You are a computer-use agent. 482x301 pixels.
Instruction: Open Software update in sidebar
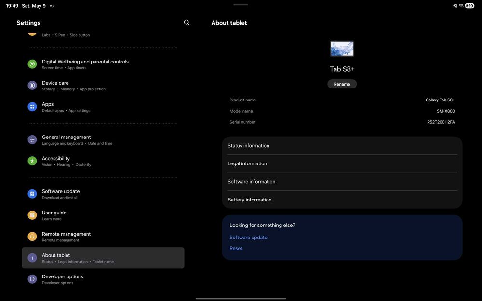tap(103, 194)
